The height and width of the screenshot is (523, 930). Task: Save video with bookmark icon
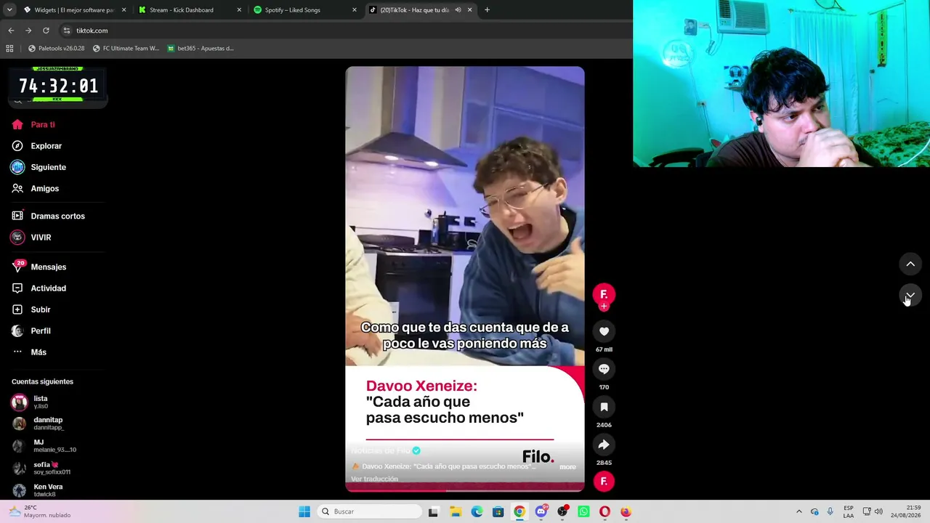point(604,407)
